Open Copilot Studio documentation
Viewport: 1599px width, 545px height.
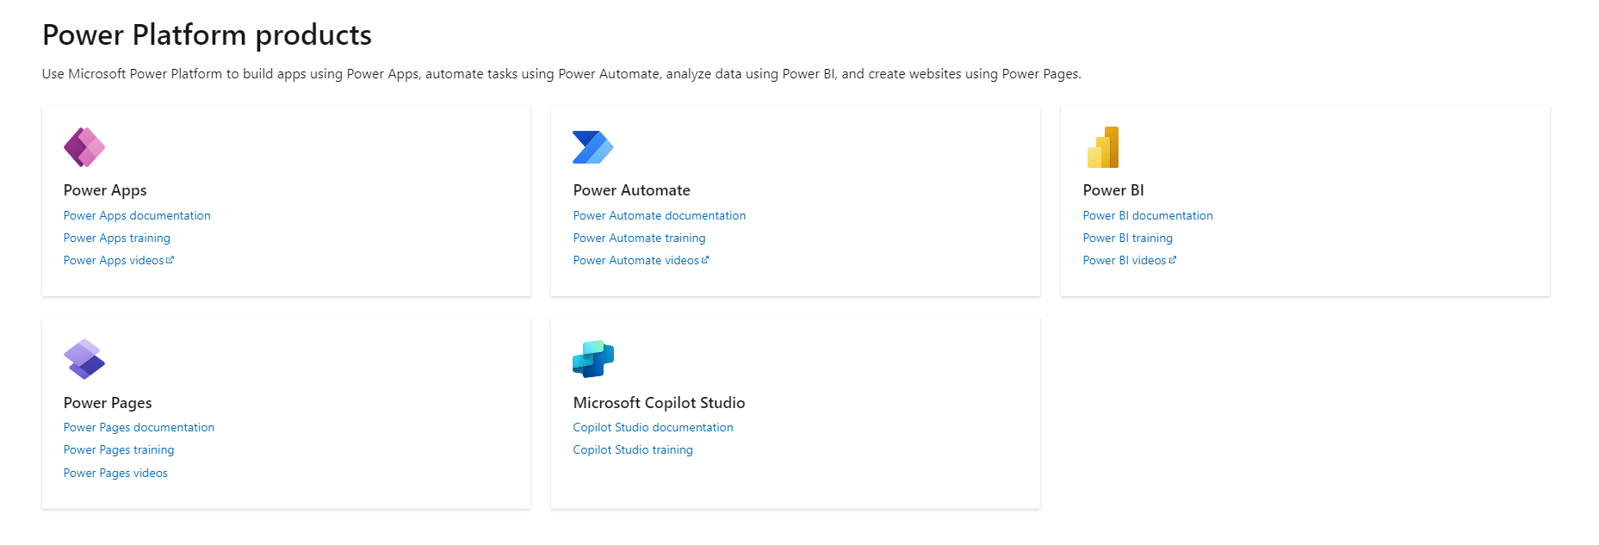tap(653, 427)
